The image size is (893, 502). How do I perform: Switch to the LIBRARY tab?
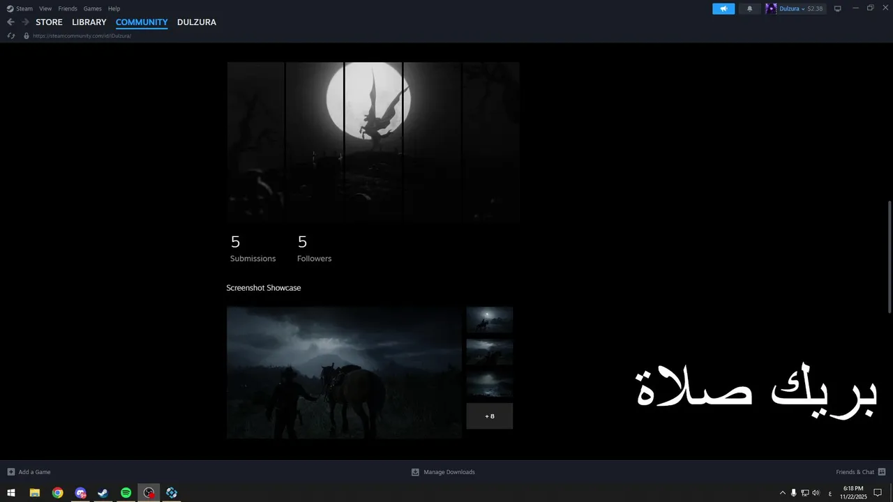point(89,22)
